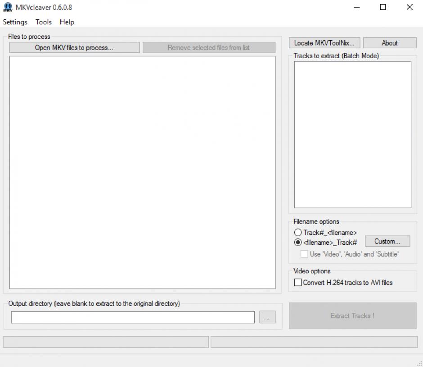Click inside the Files to process list
Screen dimensions: 423x367
pyautogui.click(x=143, y=172)
